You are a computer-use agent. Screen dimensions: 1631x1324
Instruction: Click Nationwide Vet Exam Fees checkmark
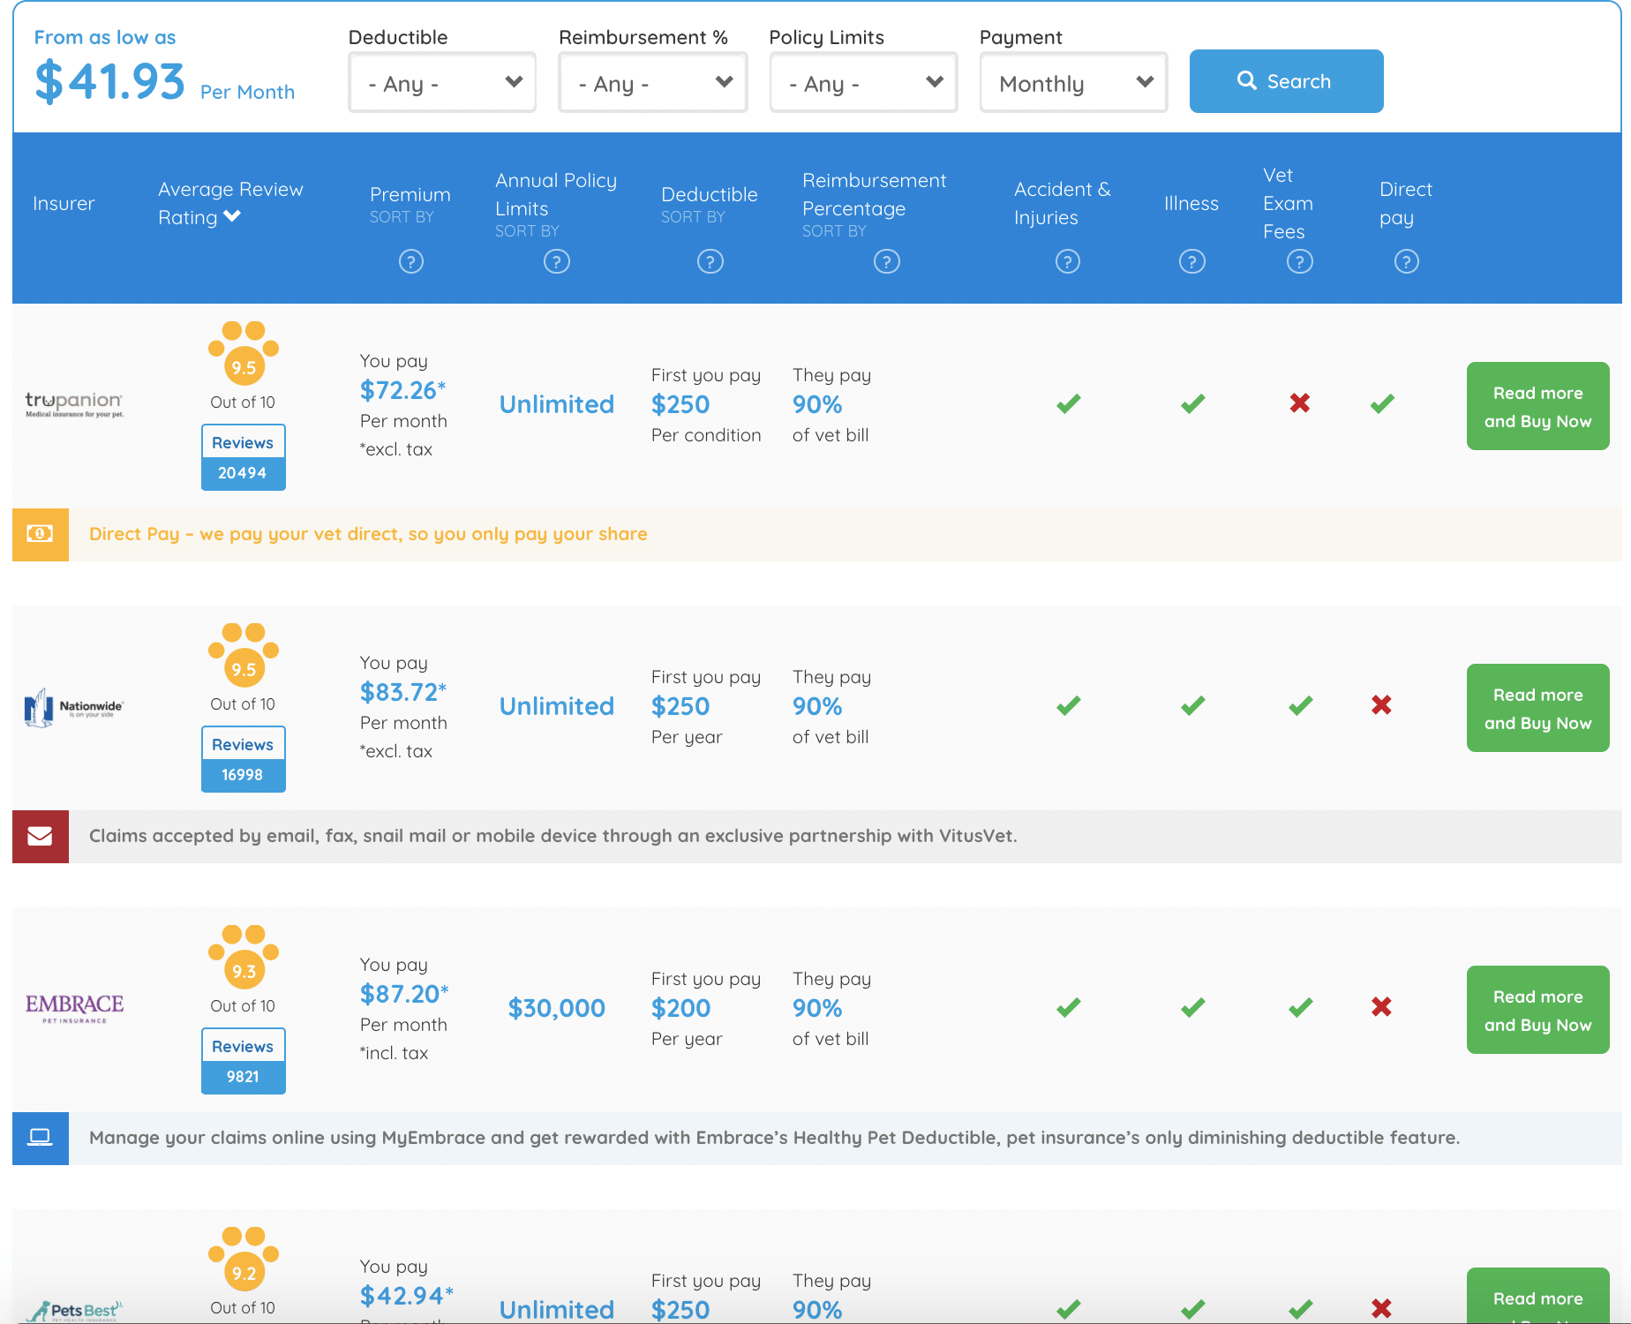click(x=1300, y=706)
